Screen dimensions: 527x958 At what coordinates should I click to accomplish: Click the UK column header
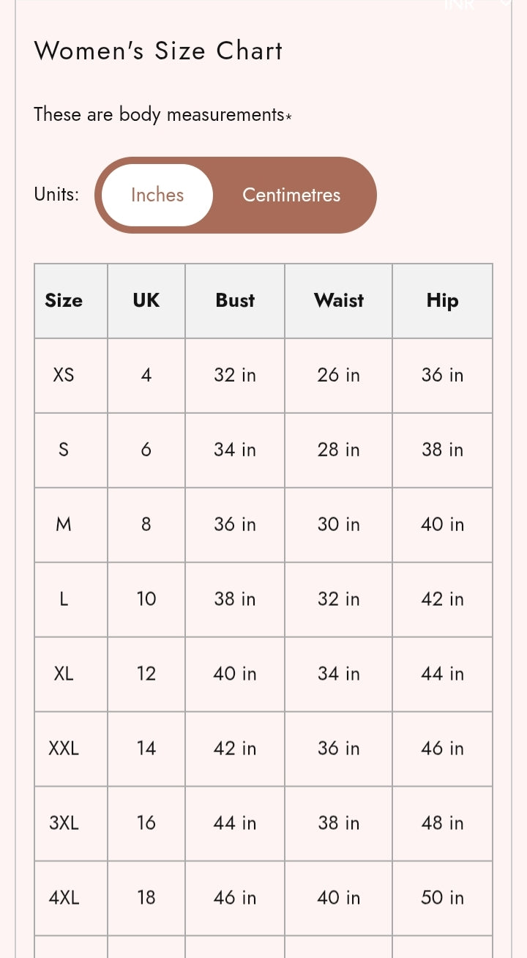pos(146,300)
